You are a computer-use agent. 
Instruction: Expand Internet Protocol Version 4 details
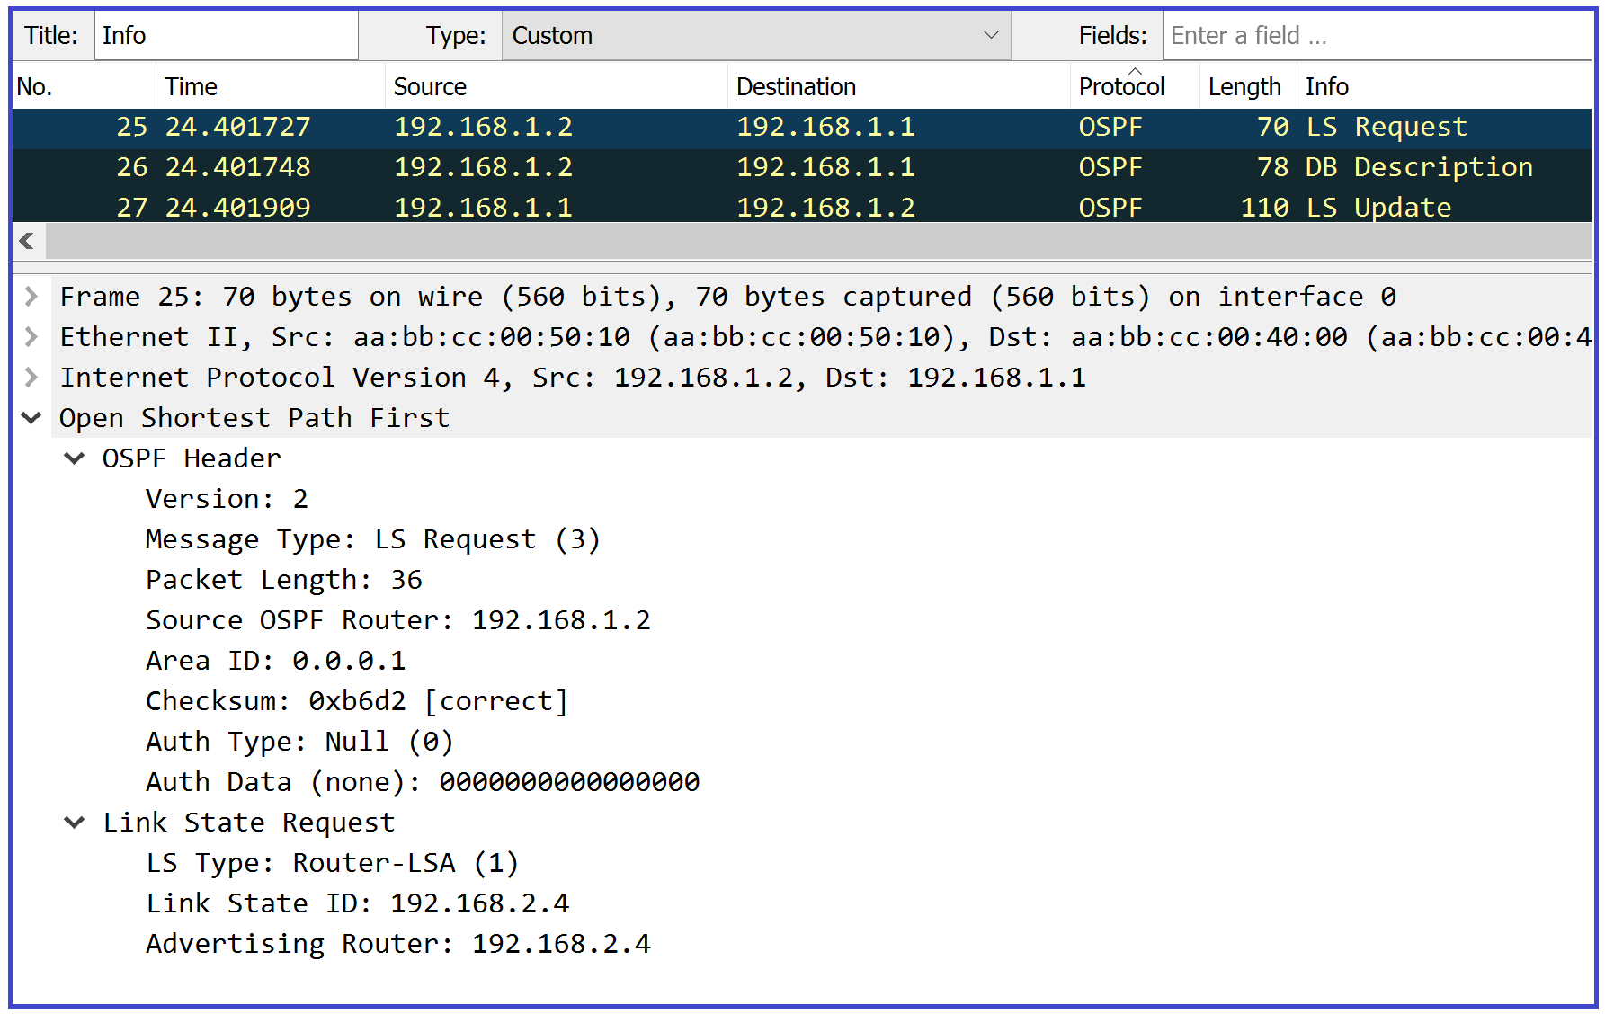[x=31, y=377]
